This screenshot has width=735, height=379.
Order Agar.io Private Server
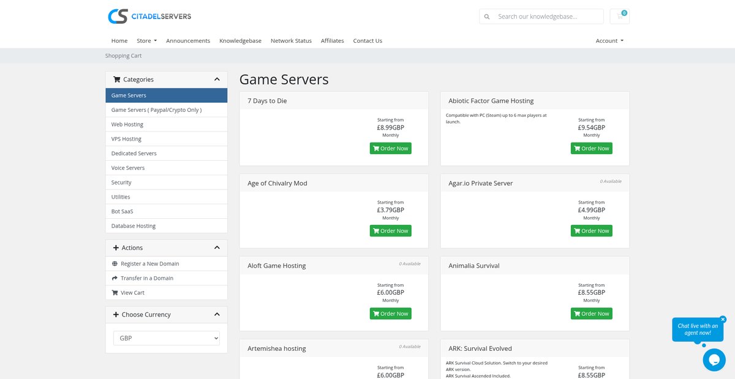592,231
